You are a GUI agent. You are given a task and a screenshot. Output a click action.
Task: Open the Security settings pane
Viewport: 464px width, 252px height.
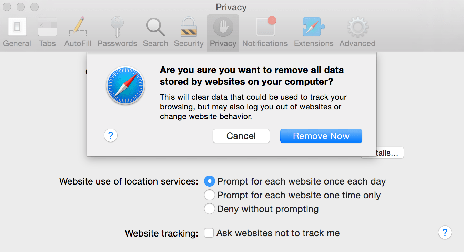(x=188, y=31)
